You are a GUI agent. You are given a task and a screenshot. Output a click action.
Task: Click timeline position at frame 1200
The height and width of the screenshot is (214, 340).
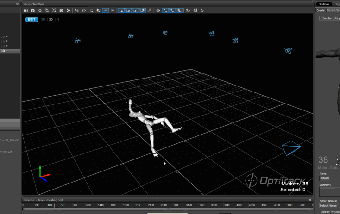coord(88,205)
